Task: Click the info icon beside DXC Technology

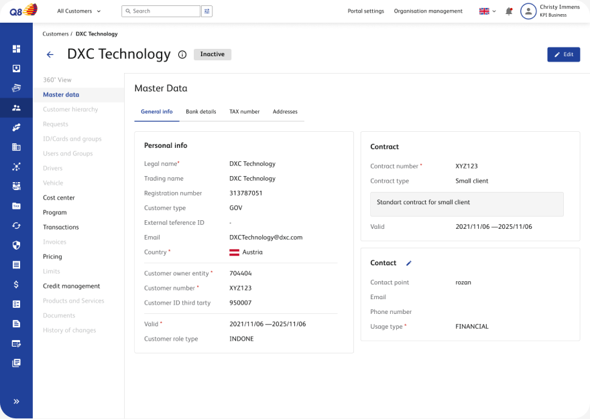Action: tap(182, 55)
